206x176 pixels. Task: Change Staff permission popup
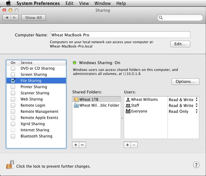coord(183,105)
